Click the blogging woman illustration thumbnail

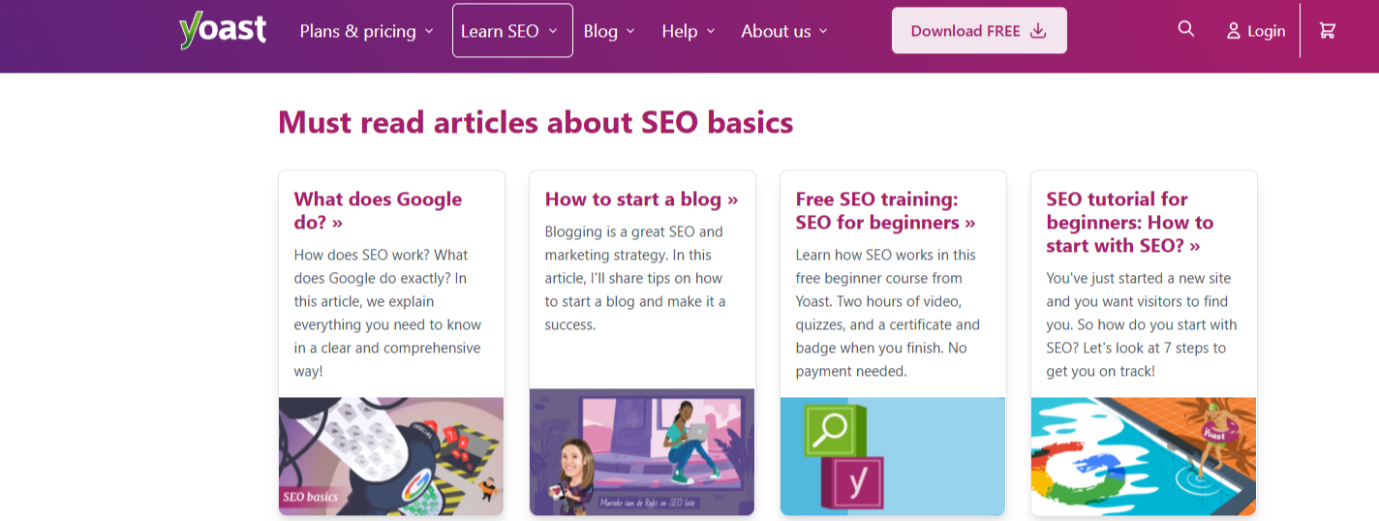(x=642, y=451)
